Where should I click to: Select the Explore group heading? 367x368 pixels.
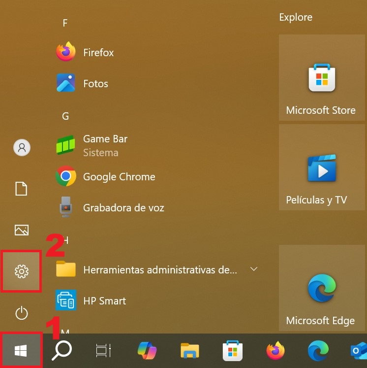point(296,17)
